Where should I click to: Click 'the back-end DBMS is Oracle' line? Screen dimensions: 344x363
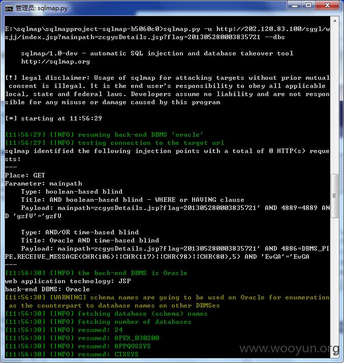click(x=96, y=273)
